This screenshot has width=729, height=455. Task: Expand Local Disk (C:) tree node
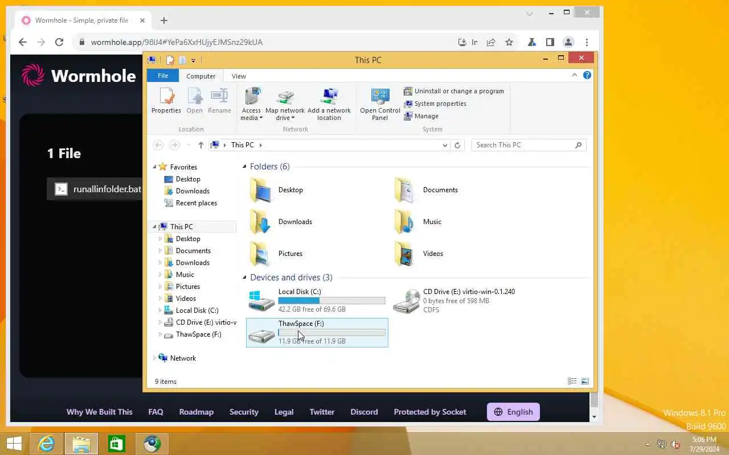(160, 311)
